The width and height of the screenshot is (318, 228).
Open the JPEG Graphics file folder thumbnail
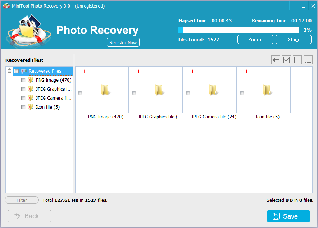pyautogui.click(x=159, y=90)
